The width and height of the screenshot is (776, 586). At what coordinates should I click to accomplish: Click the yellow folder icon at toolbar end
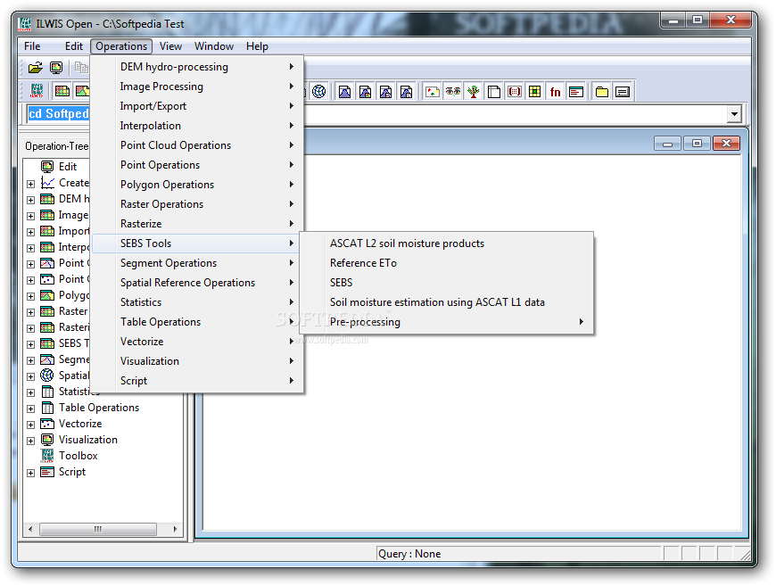click(602, 92)
